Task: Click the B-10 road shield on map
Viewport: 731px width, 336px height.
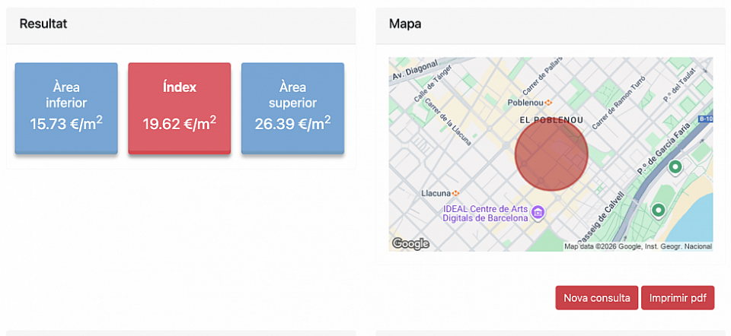Action: 705,119
